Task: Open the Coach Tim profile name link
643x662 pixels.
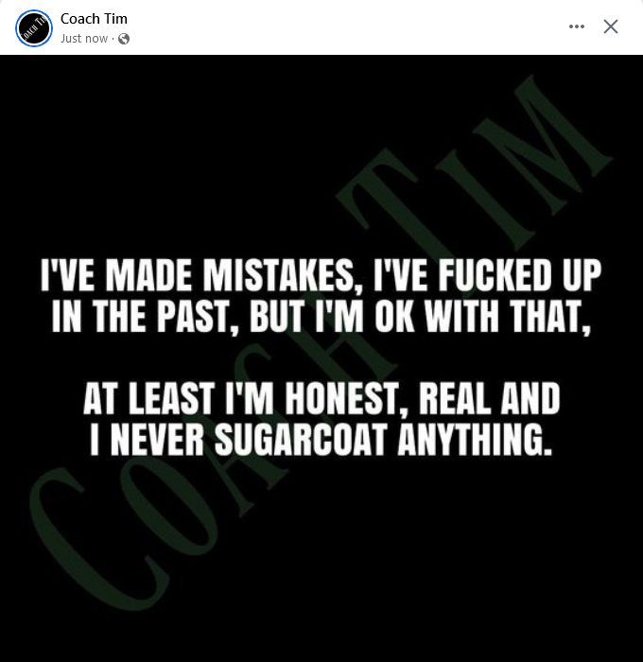Action: pos(94,18)
